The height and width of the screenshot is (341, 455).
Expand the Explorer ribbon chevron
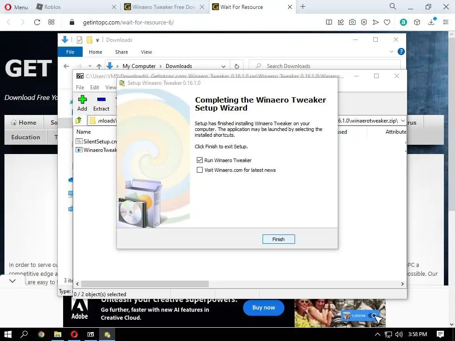pos(391,52)
